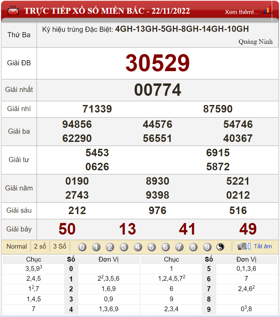This screenshot has width=280, height=317.
Task: Click Chục cell 1,2,4,5,7²
Action: click(171, 279)
